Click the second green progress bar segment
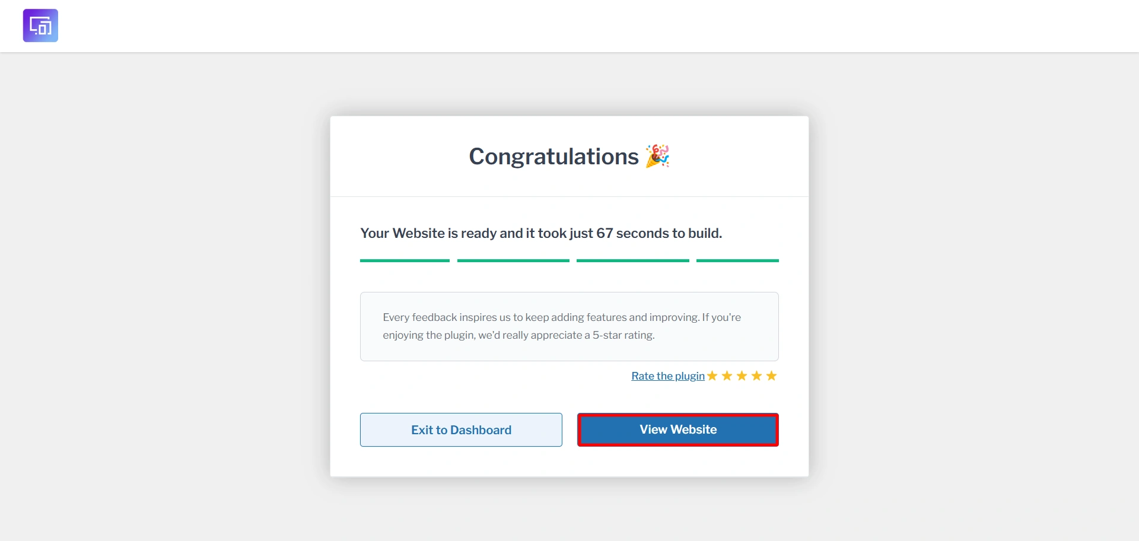The height and width of the screenshot is (541, 1139). tap(513, 260)
